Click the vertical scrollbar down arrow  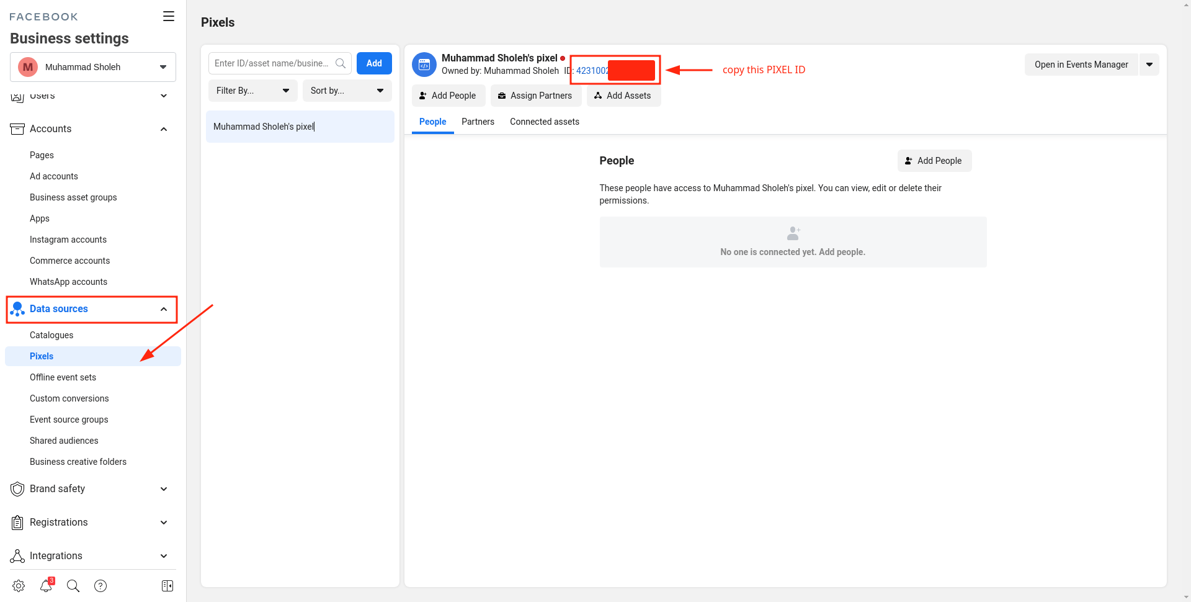(x=1186, y=597)
